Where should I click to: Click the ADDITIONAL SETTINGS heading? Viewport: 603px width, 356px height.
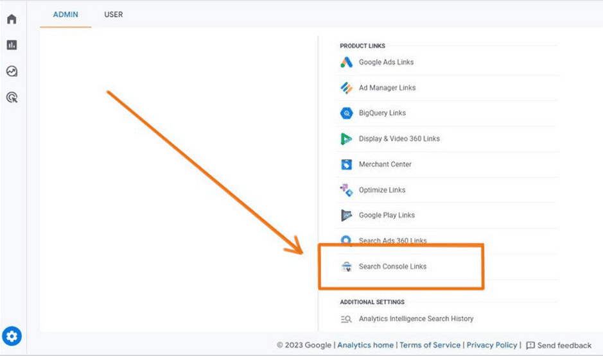click(x=372, y=302)
